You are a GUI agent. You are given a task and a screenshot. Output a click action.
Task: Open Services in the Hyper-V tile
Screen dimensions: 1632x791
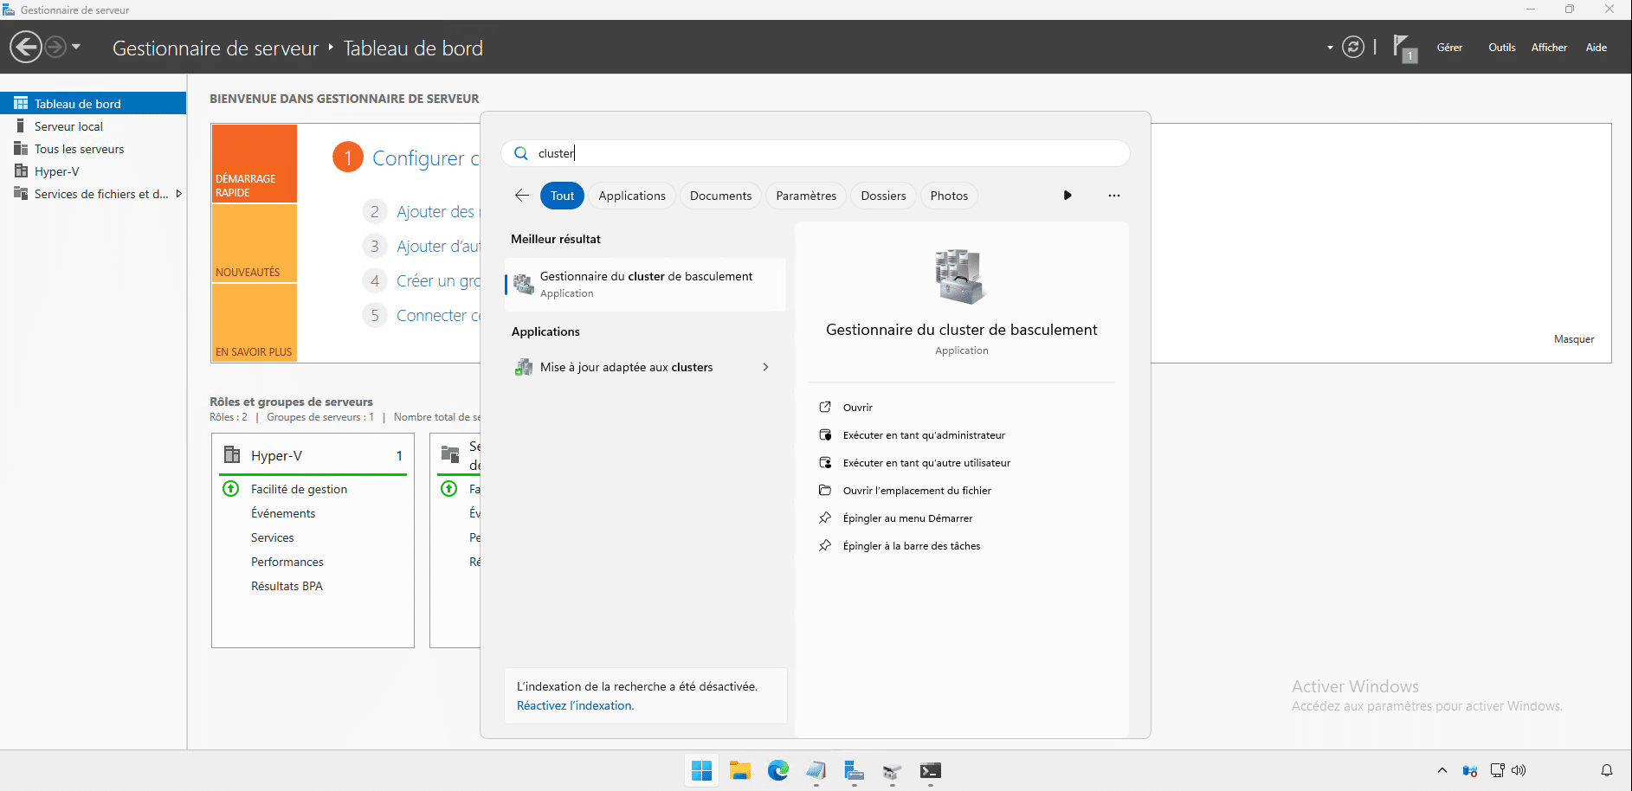[x=273, y=537]
